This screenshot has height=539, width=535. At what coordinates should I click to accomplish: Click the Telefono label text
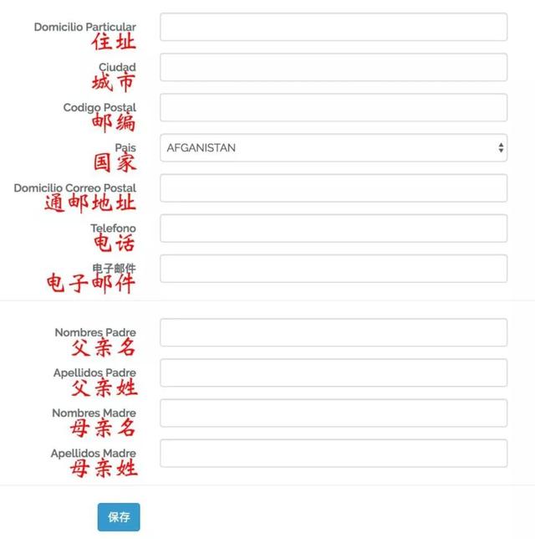tap(113, 228)
